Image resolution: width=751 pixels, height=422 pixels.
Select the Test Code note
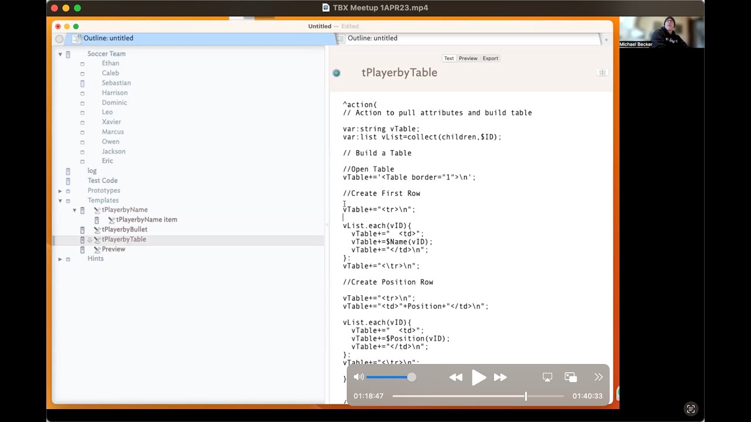[x=103, y=181]
